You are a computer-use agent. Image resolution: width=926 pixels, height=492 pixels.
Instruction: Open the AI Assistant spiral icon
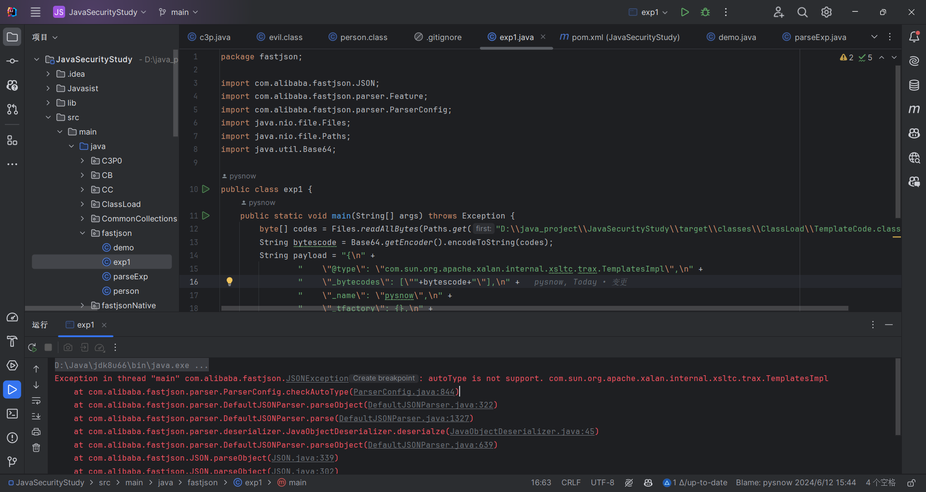914,61
